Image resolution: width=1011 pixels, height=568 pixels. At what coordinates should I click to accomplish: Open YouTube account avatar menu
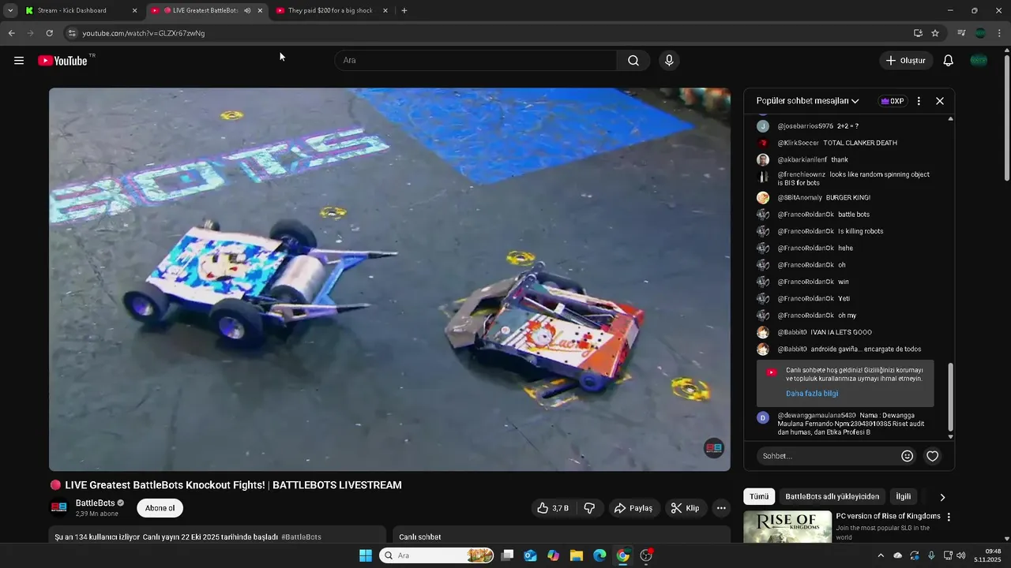(x=979, y=61)
